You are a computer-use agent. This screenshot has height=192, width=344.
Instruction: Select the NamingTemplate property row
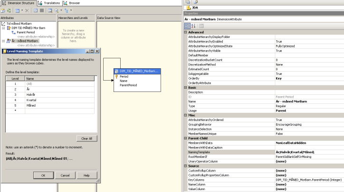point(266,152)
